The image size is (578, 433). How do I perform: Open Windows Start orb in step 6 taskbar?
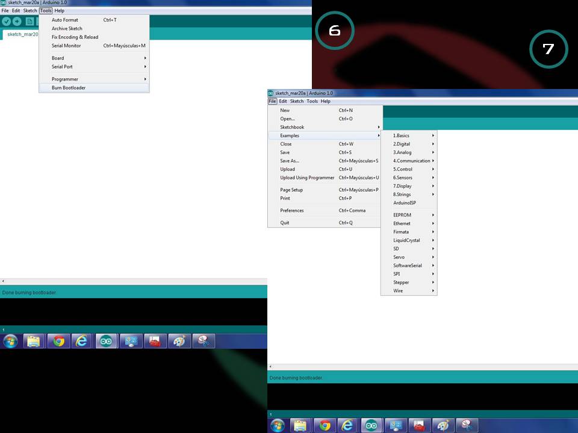pyautogui.click(x=10, y=342)
